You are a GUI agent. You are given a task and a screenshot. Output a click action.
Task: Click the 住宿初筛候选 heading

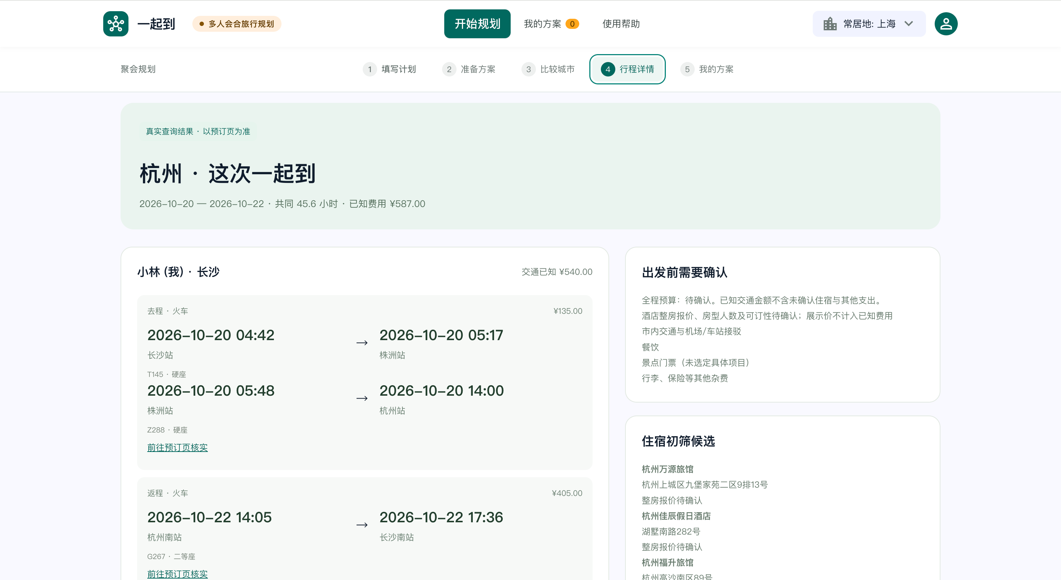[678, 441]
